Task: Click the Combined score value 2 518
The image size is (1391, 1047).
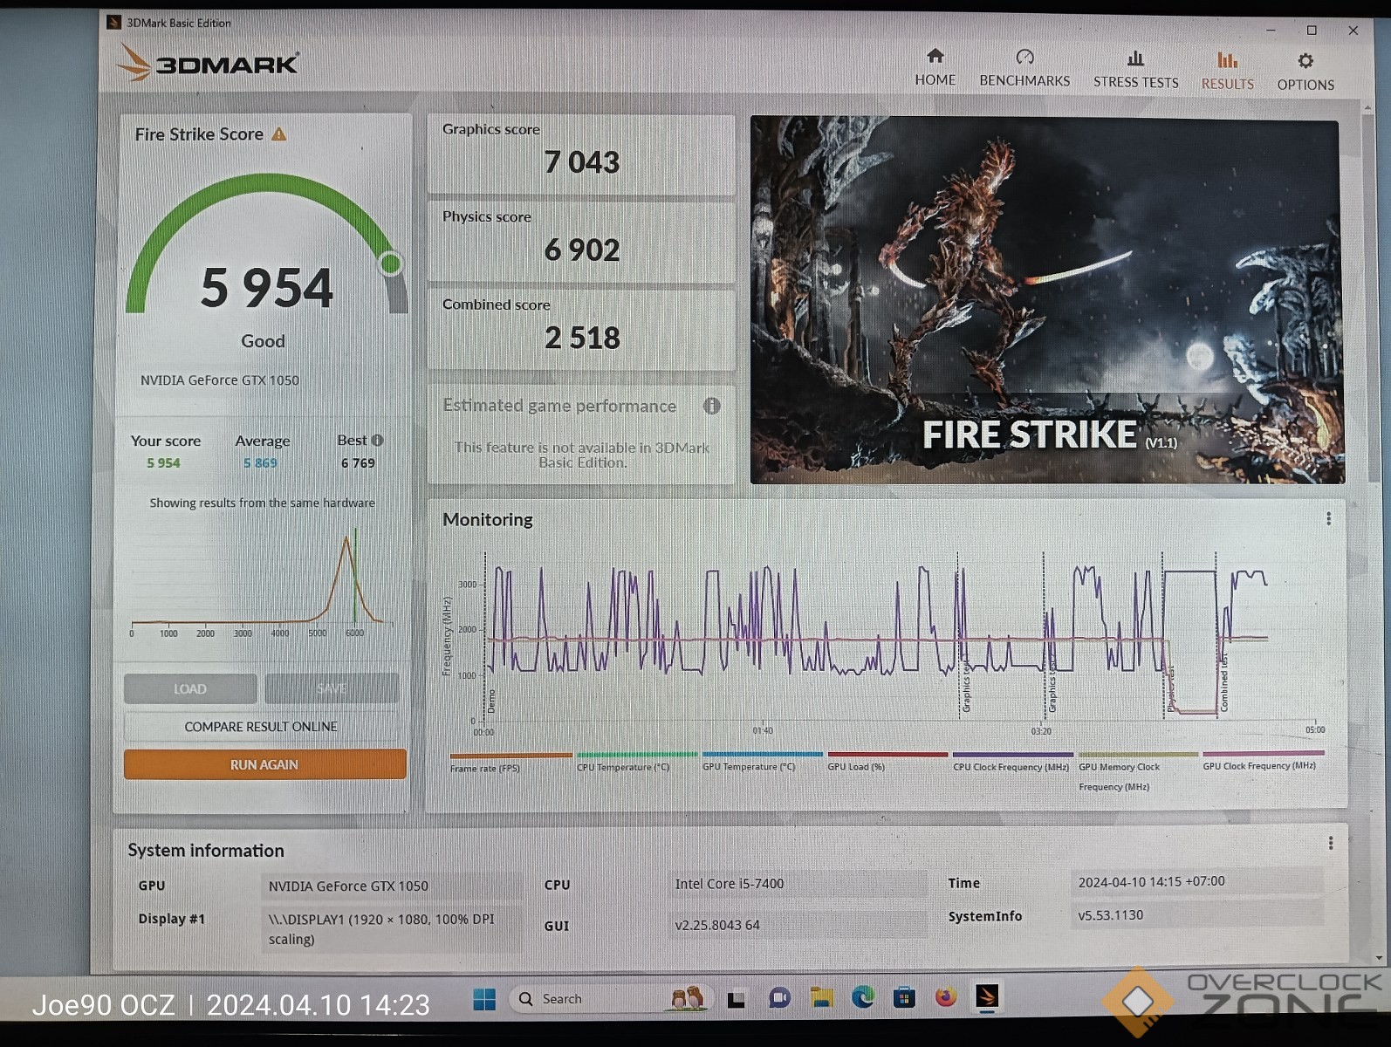Action: click(582, 338)
